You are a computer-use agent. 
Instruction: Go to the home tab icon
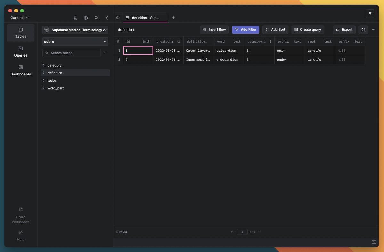(118, 18)
